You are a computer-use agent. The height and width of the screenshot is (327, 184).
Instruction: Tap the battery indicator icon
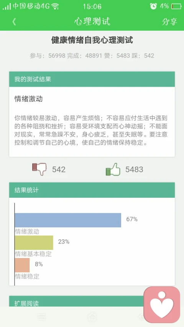point(176,7)
